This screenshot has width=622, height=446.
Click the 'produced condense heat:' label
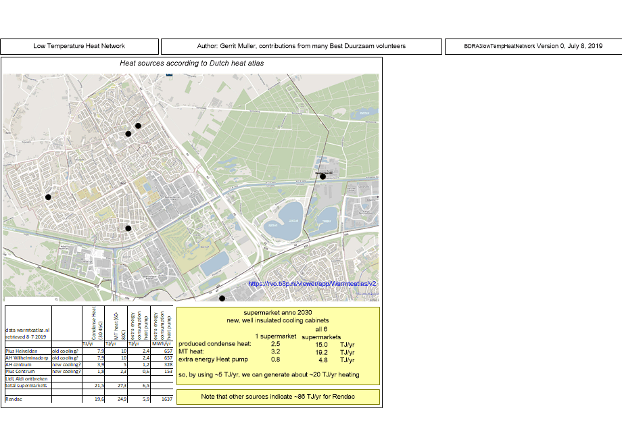pyautogui.click(x=215, y=344)
